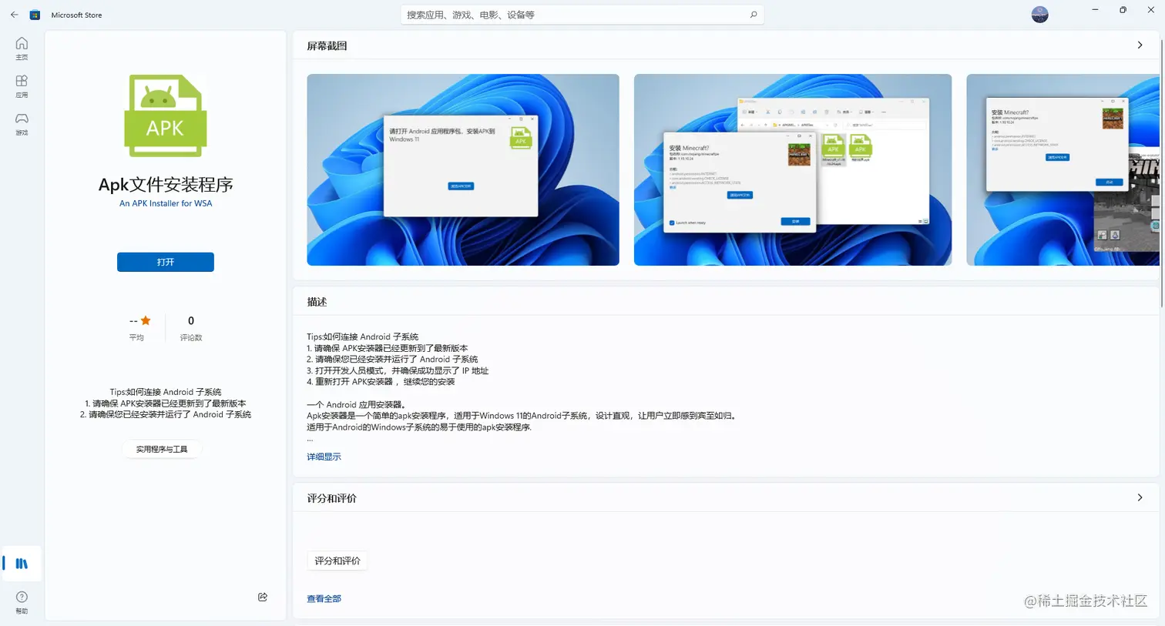Open third screenshot partially shown at right
1165x626 pixels.
point(1063,169)
